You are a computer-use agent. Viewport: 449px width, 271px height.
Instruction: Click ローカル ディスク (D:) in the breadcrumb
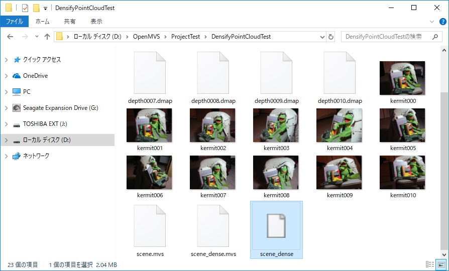coord(97,37)
